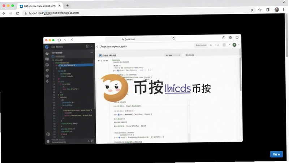Image resolution: width=289 pixels, height=163 pixels.
Task: Open a new tab with the plus button
Action: pyautogui.click(x=67, y=5)
